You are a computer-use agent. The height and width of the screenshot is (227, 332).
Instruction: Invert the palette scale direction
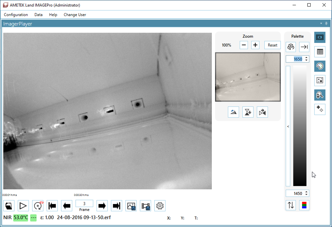click(x=291, y=205)
